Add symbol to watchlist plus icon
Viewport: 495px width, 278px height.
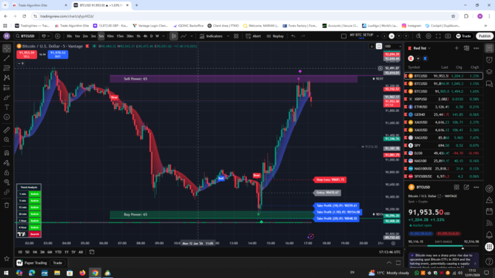point(456,48)
